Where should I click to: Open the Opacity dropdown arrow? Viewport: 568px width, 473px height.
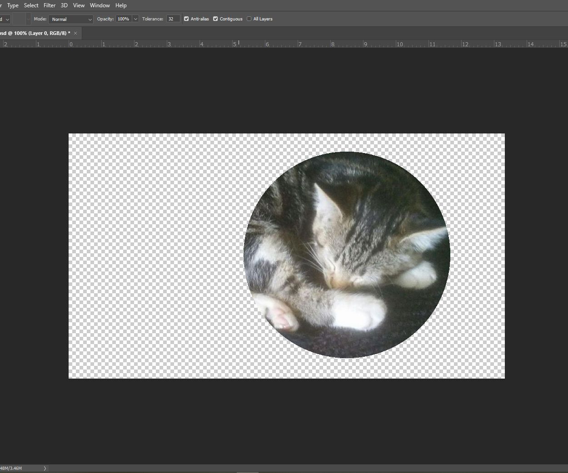tap(135, 19)
